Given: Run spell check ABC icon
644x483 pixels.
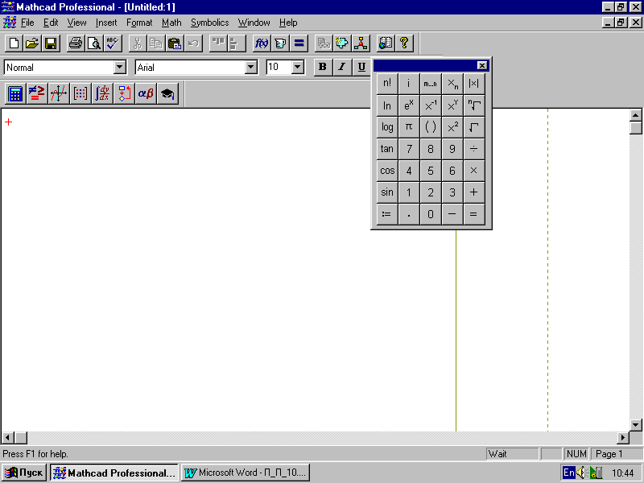Looking at the screenshot, I should pos(113,43).
